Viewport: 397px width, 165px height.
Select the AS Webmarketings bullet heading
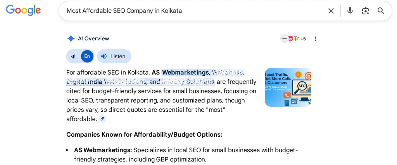[x=103, y=150]
